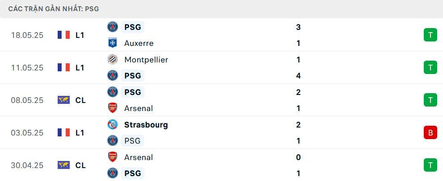Open Montpellier team name link
The width and height of the screenshot is (443, 181).
click(x=146, y=60)
